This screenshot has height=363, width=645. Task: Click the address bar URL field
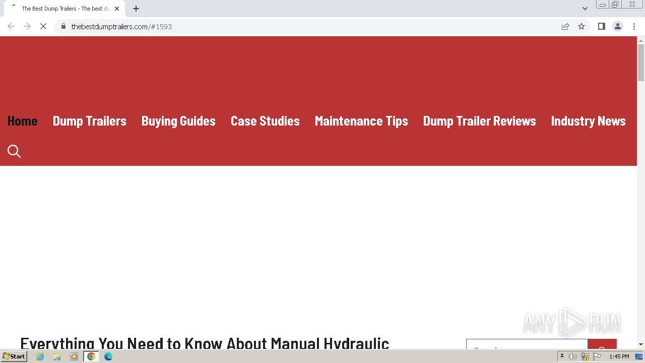click(x=307, y=26)
